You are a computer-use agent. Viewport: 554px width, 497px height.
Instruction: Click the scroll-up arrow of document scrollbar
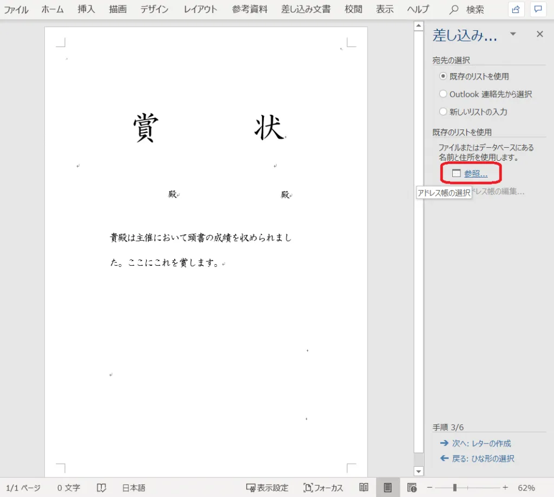[418, 25]
